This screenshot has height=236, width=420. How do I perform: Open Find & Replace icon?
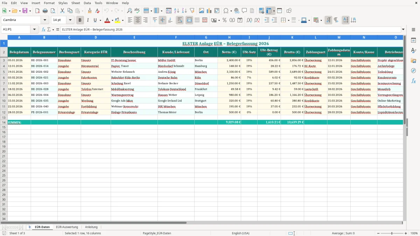point(129,11)
